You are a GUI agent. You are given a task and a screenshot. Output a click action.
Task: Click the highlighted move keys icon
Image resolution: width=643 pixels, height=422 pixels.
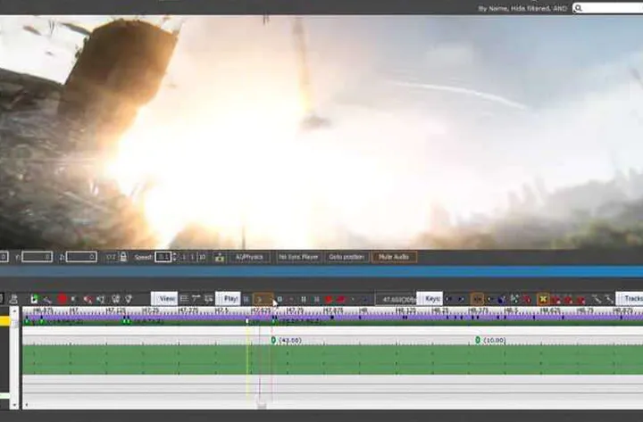tap(477, 300)
